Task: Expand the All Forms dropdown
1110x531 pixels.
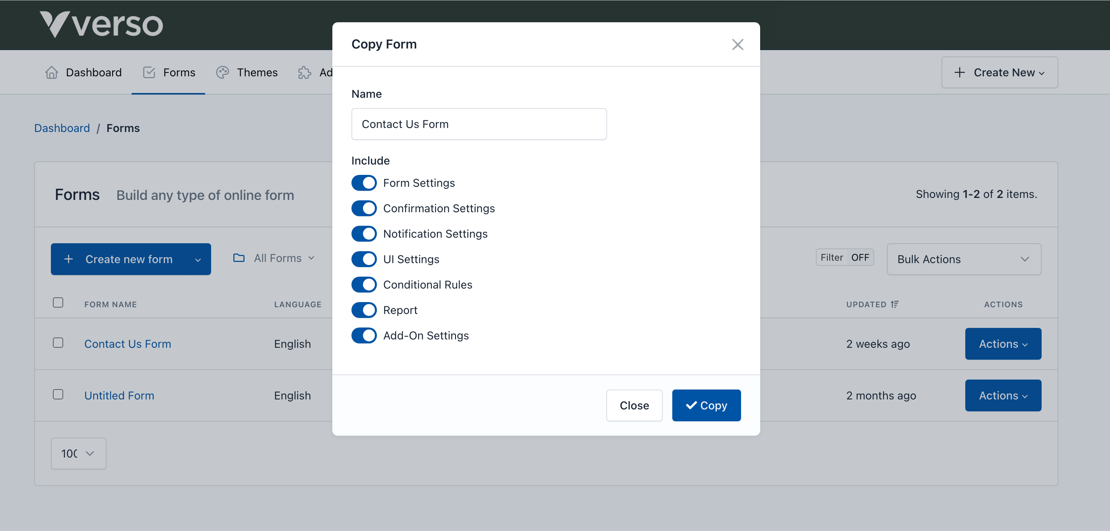Action: tap(276, 258)
